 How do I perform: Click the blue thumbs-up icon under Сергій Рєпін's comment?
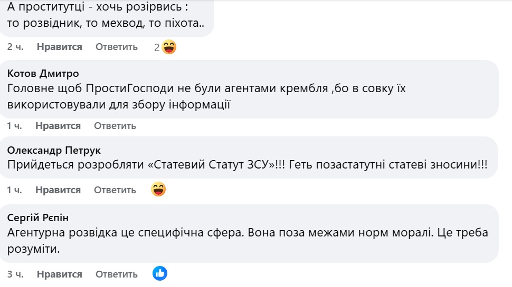[160, 273]
